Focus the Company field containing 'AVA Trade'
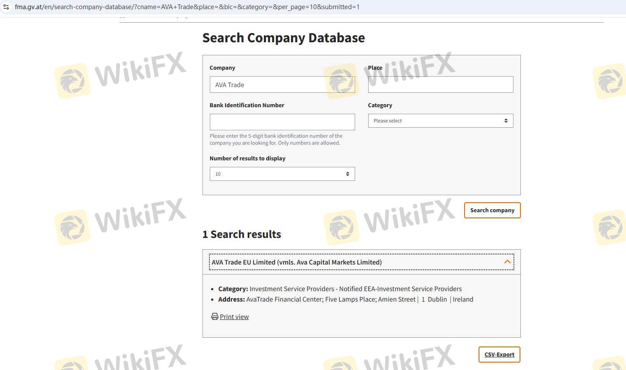The width and height of the screenshot is (626, 370). 282,85
